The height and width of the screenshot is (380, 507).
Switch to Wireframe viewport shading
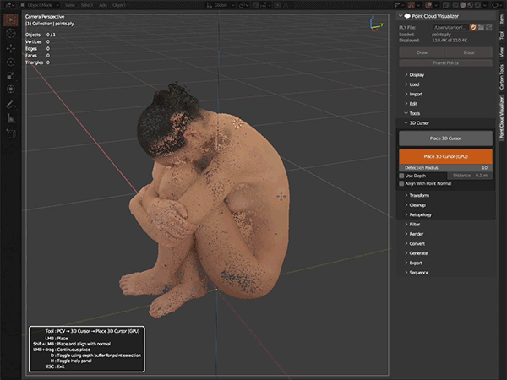click(455, 5)
